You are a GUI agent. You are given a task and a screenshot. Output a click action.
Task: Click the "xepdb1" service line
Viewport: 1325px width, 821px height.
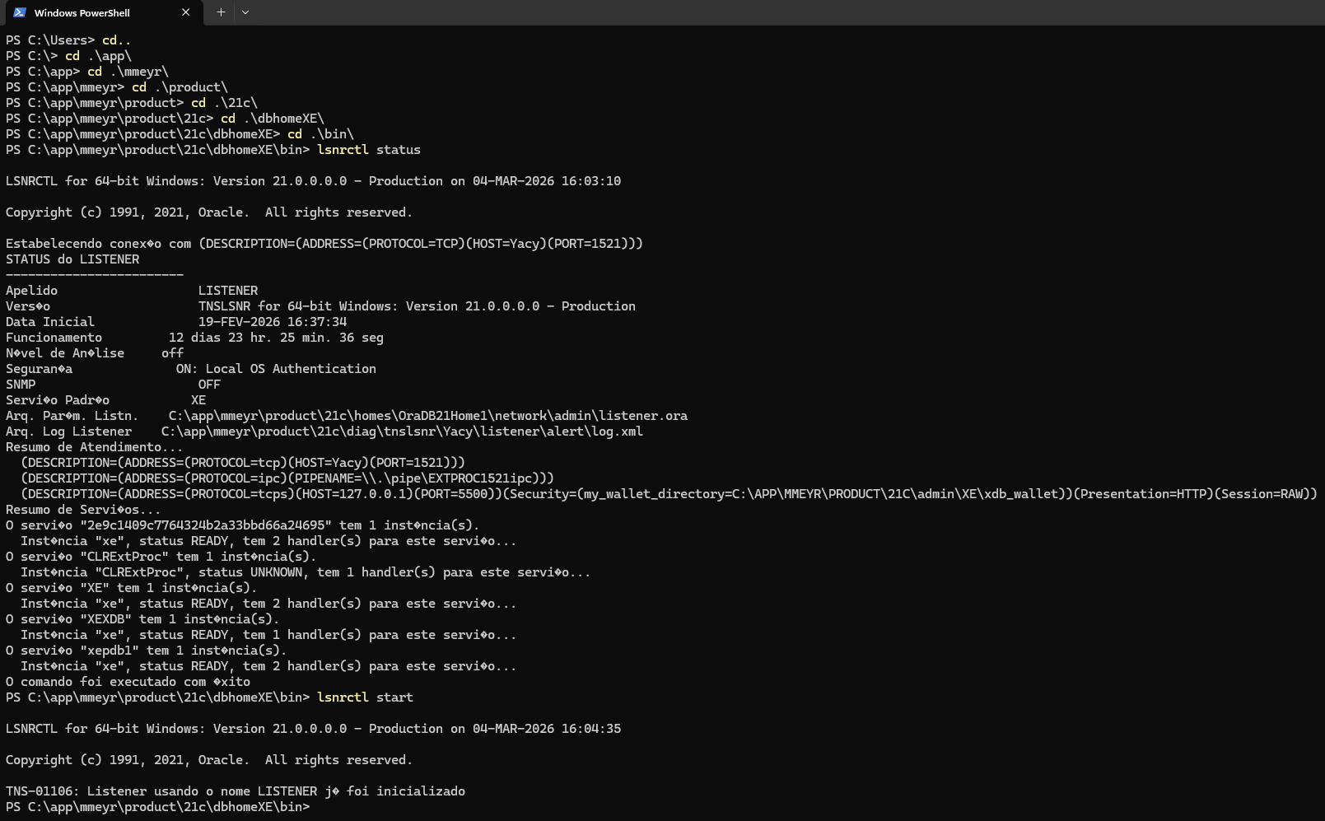coord(146,651)
